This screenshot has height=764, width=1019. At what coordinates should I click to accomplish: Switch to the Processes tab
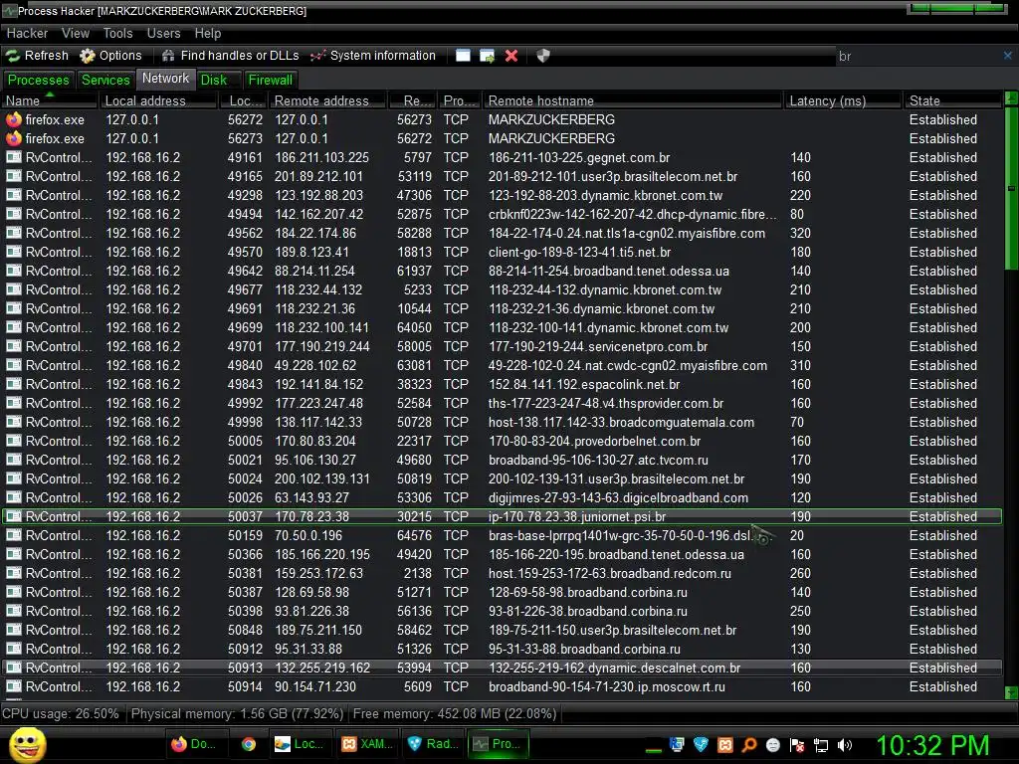click(39, 80)
